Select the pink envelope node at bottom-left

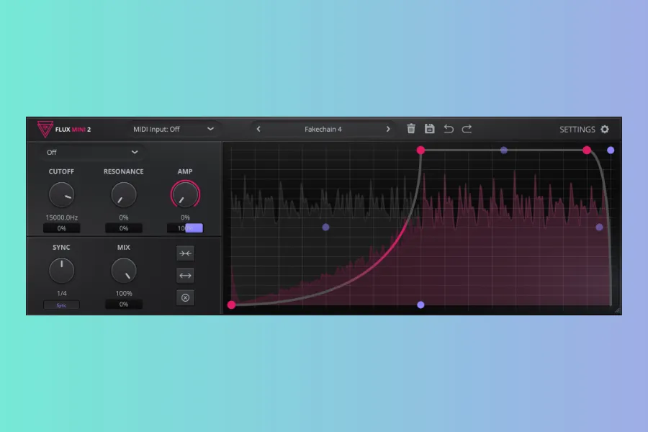tap(231, 305)
